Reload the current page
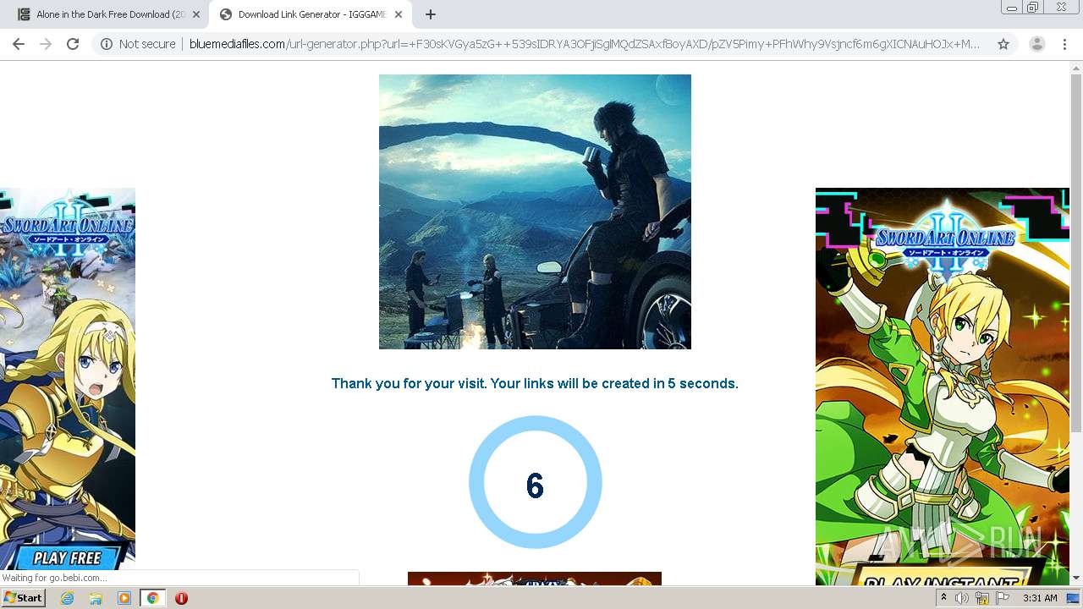 pyautogui.click(x=73, y=44)
